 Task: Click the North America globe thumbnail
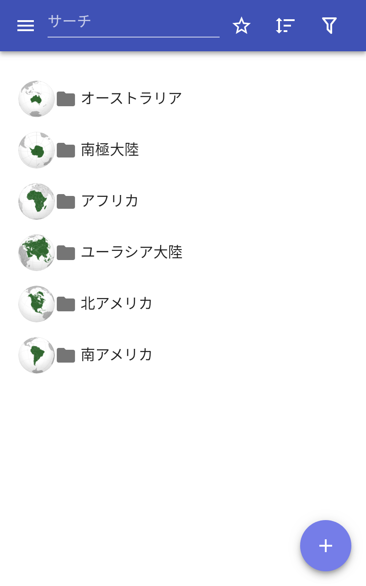coord(37,304)
